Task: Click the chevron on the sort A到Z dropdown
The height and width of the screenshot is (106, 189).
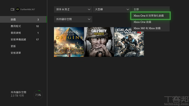Action: (x=89, y=9)
